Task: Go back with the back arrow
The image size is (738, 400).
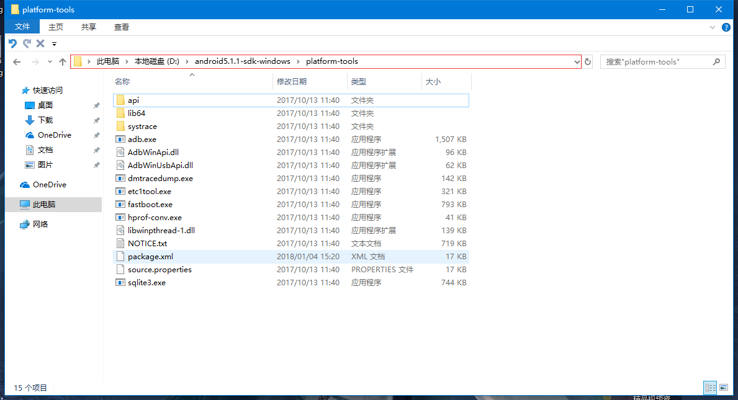Action: point(17,61)
